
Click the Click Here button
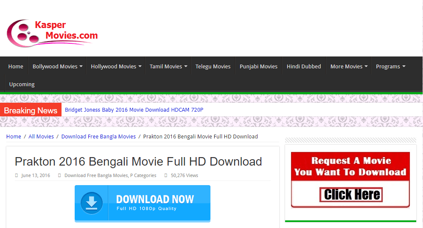point(351,194)
